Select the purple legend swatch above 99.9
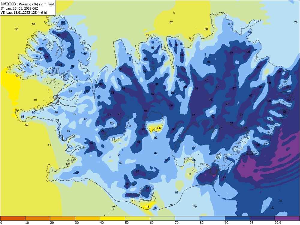The width and height of the screenshot is (300, 225). [x=287, y=218]
